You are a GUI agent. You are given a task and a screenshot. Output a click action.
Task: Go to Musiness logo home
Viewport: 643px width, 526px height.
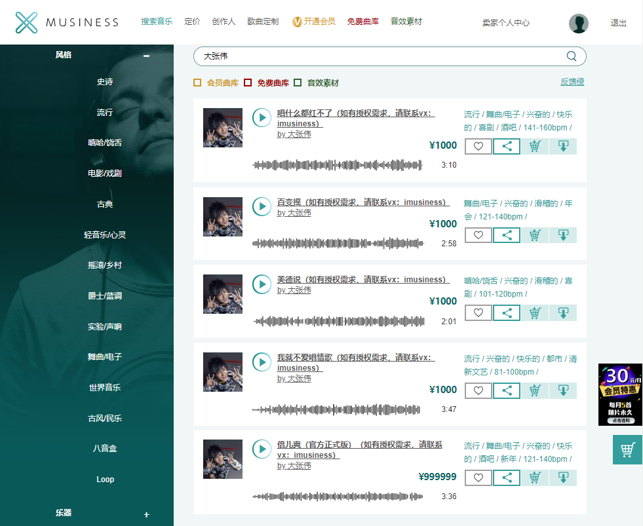(68, 22)
